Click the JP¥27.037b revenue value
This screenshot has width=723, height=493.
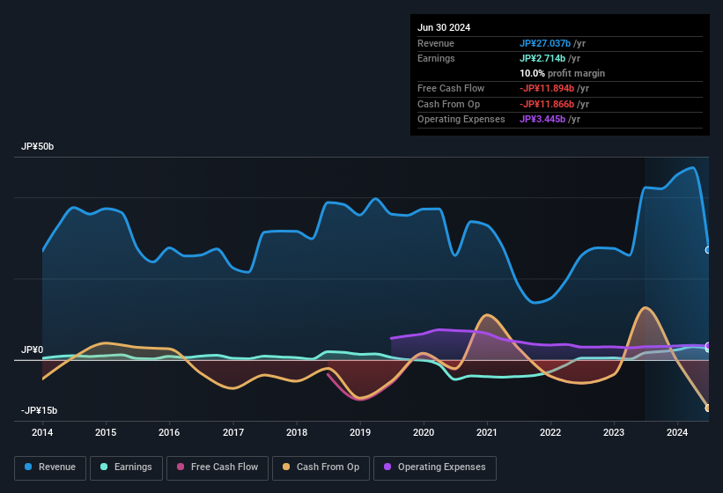point(545,43)
